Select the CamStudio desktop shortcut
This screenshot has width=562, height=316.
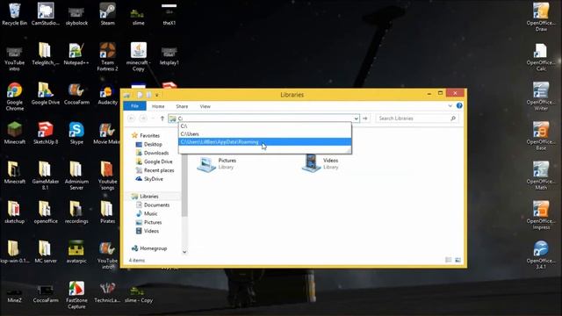coord(46,14)
